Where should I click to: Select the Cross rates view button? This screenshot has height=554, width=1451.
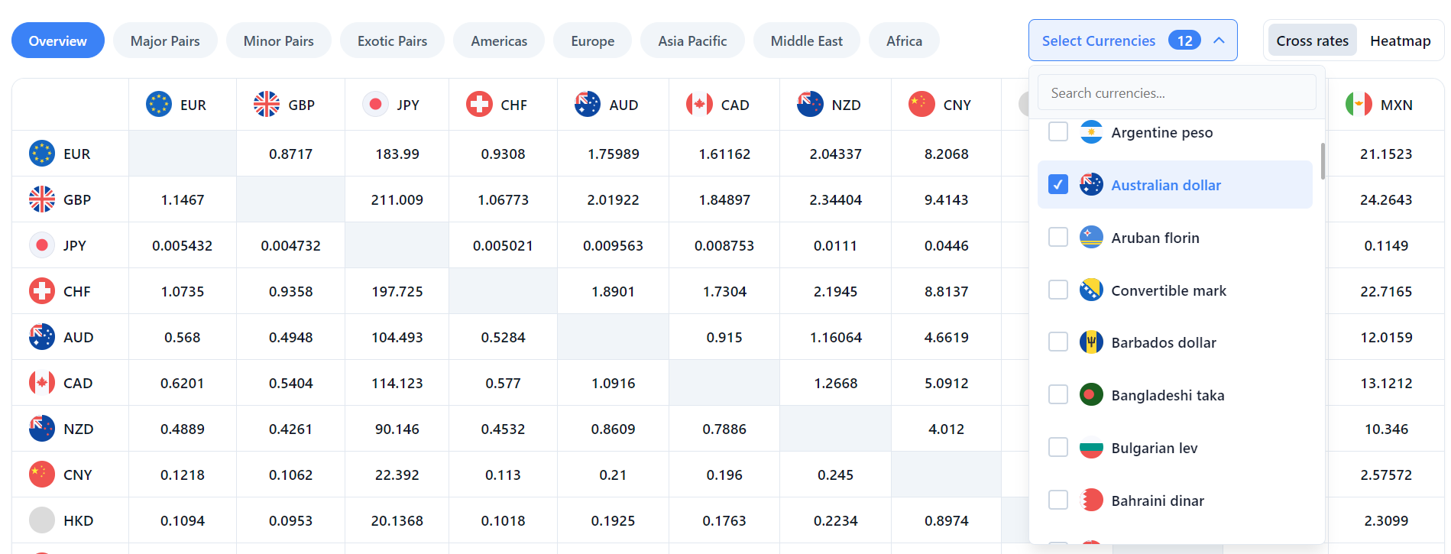tap(1312, 40)
